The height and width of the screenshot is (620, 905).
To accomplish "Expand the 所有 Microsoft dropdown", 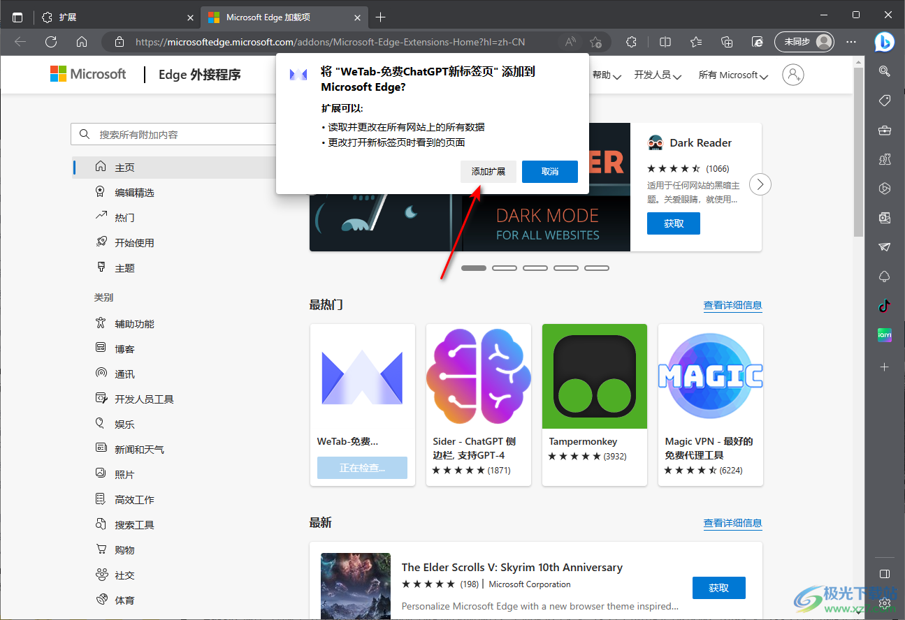I will click(x=733, y=75).
